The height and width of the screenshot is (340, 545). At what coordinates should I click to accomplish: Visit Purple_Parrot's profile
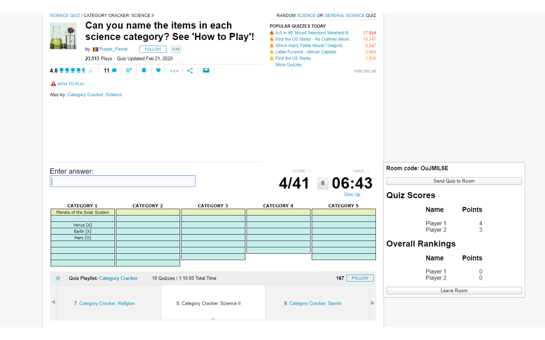pyautogui.click(x=113, y=49)
